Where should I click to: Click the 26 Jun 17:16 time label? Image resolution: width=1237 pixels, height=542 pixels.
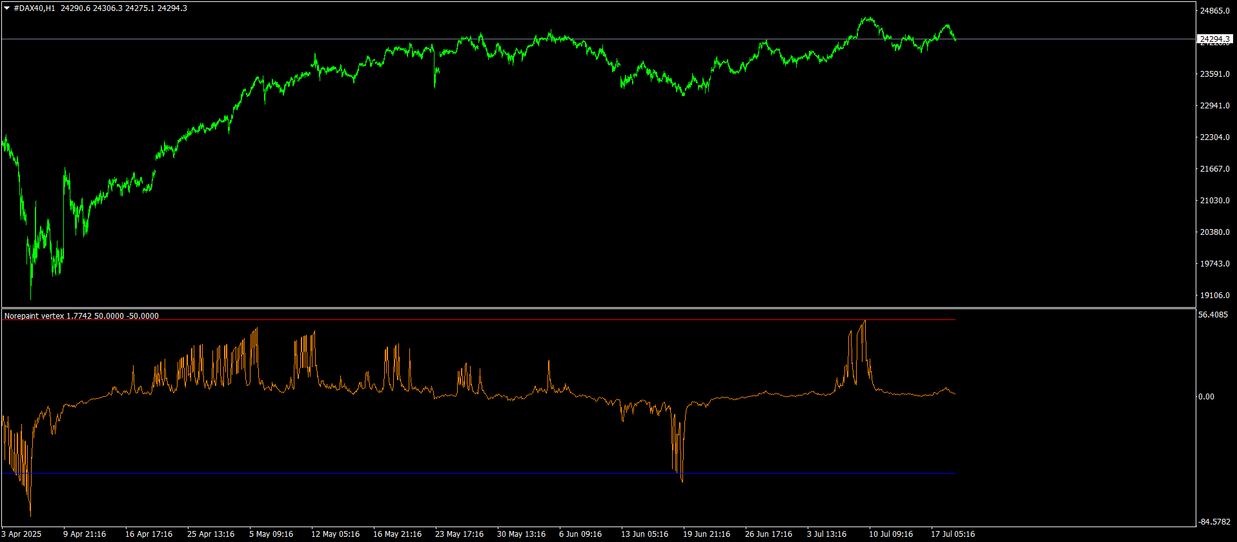[x=768, y=534]
